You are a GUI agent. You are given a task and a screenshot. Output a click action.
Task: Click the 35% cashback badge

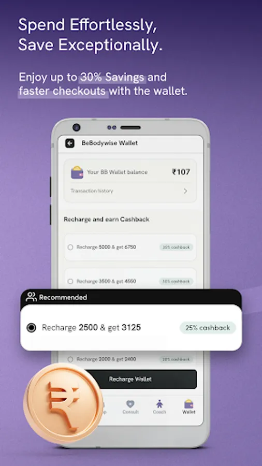pyautogui.click(x=176, y=247)
